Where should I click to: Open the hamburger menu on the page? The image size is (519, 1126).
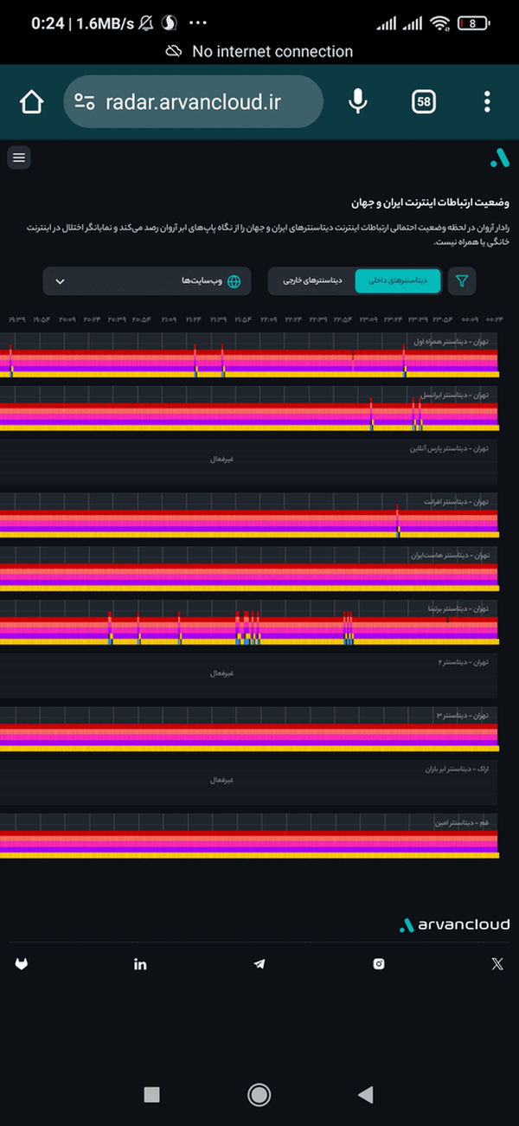click(19, 158)
